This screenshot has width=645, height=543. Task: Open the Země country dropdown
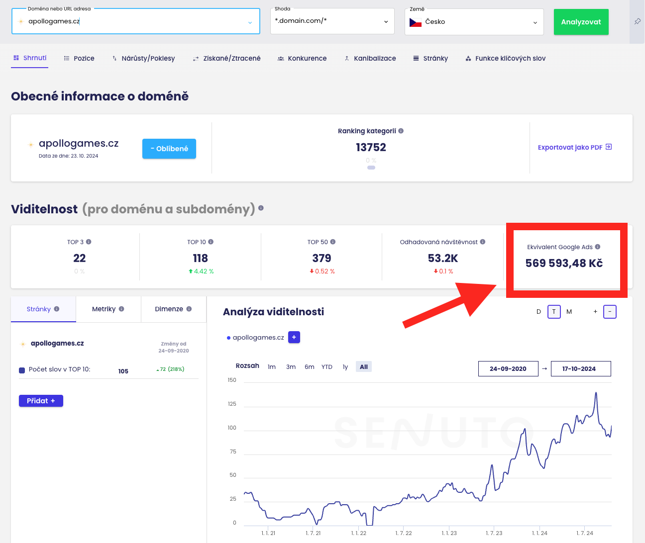click(473, 21)
